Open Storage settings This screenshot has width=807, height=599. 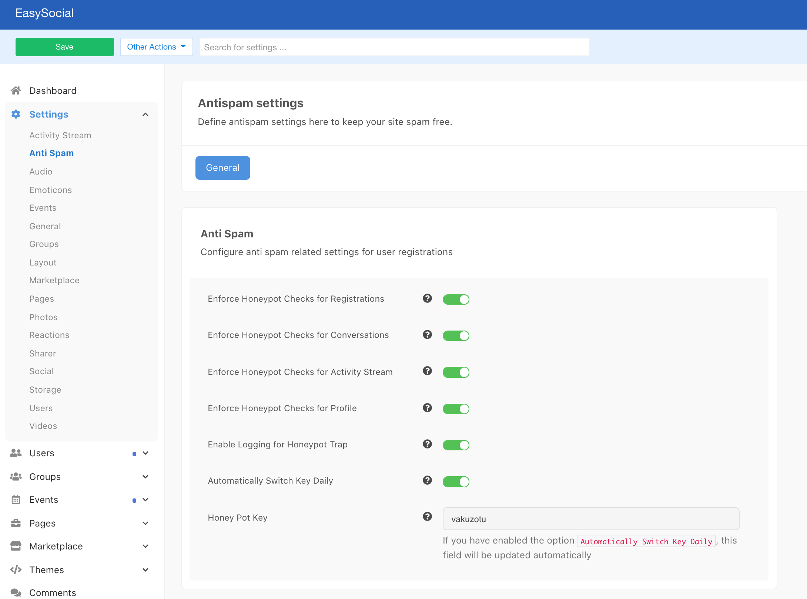click(45, 390)
